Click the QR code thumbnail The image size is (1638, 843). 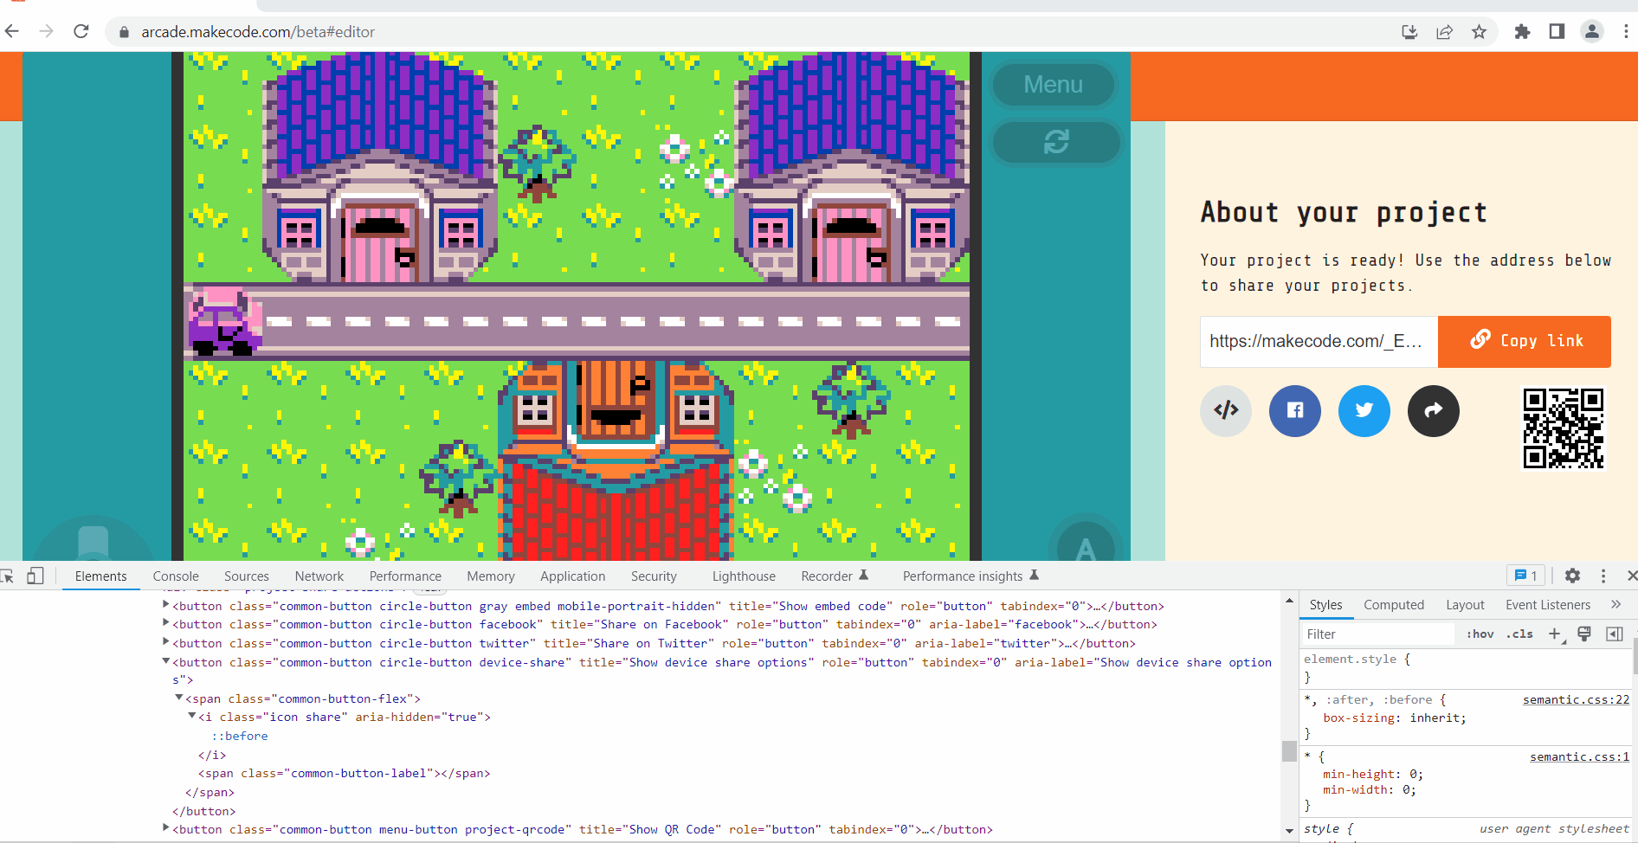click(1564, 428)
